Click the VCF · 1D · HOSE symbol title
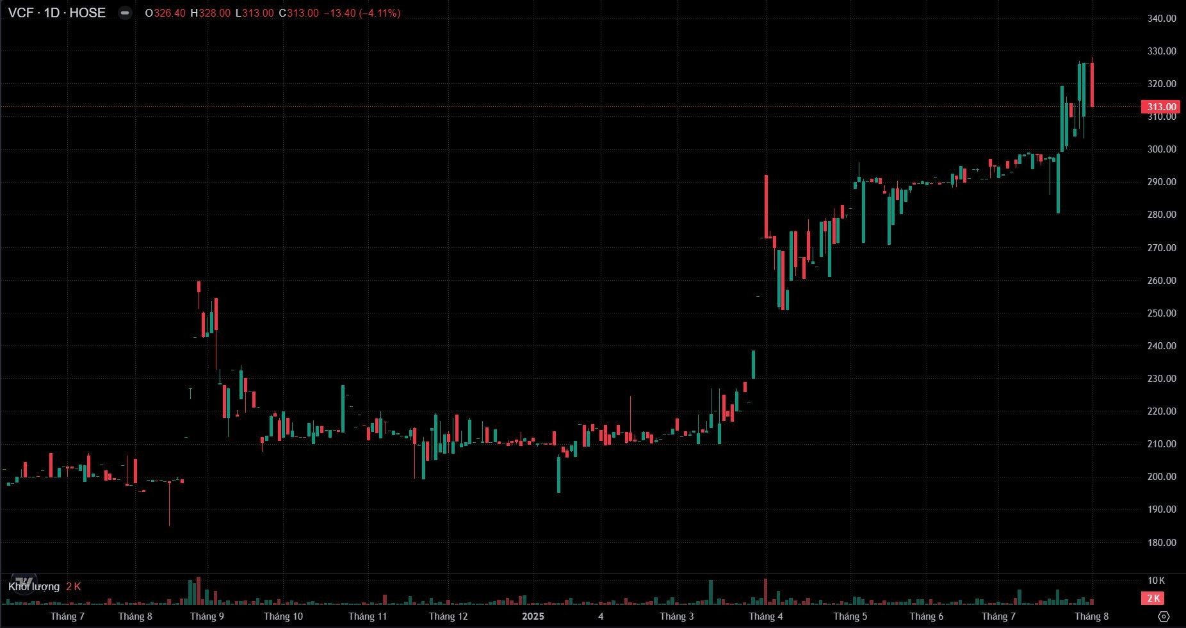Image resolution: width=1186 pixels, height=628 pixels. 57,13
